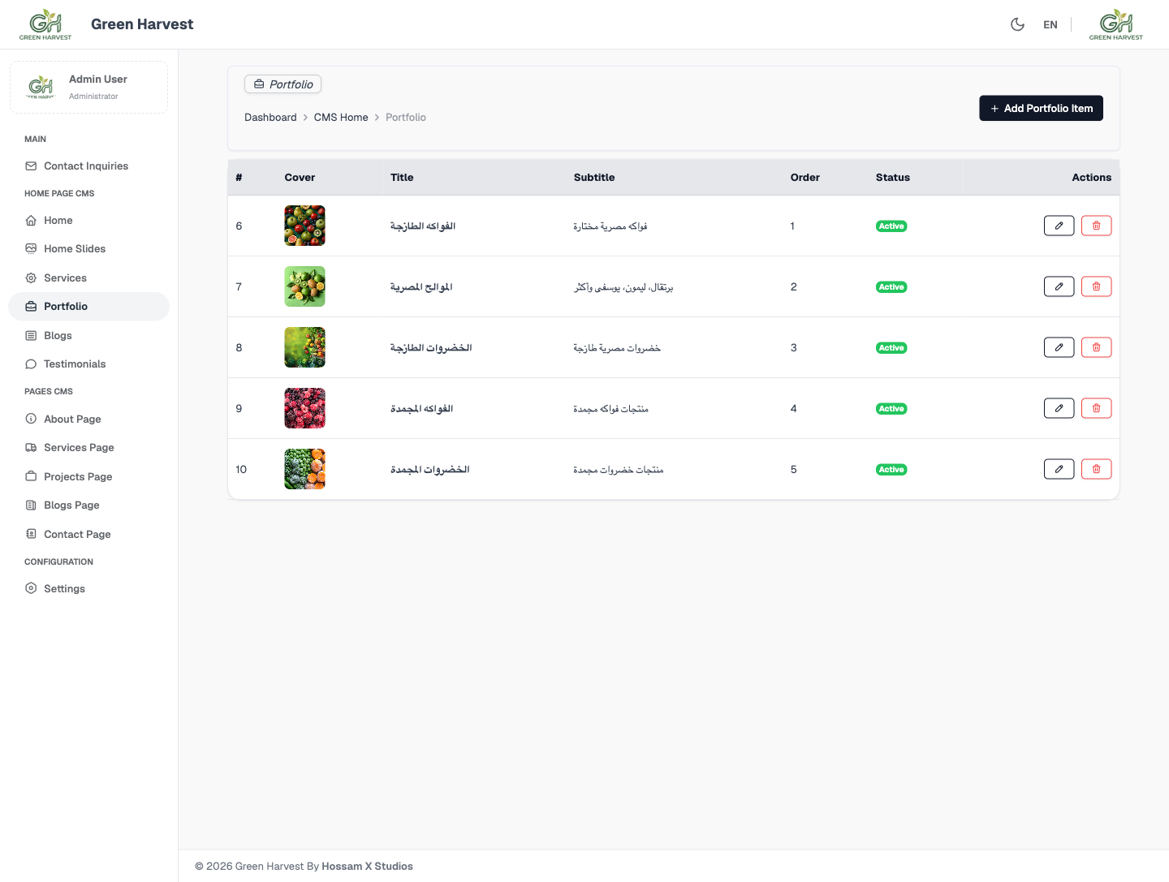
Task: Switch language with EN button
Action: tap(1050, 24)
